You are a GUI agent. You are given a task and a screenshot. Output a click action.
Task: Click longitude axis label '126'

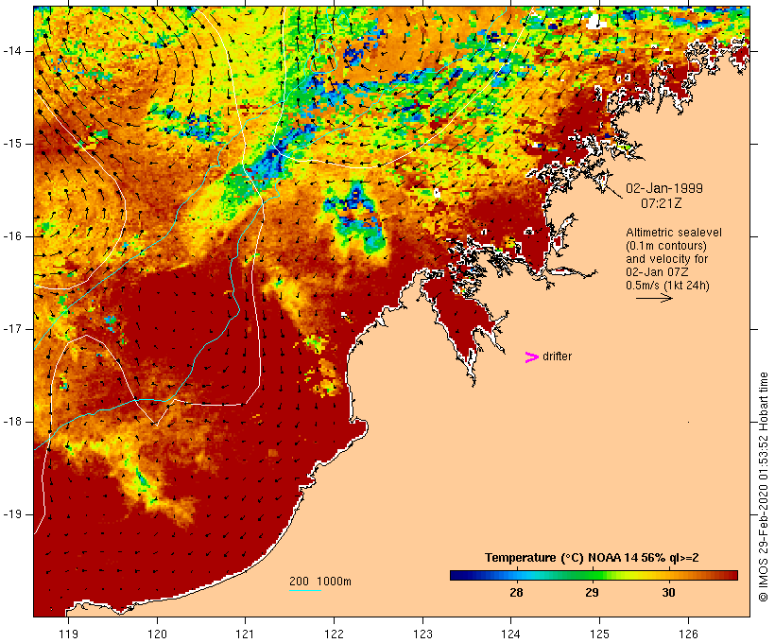click(x=688, y=634)
